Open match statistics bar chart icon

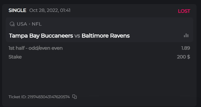pyautogui.click(x=186, y=35)
